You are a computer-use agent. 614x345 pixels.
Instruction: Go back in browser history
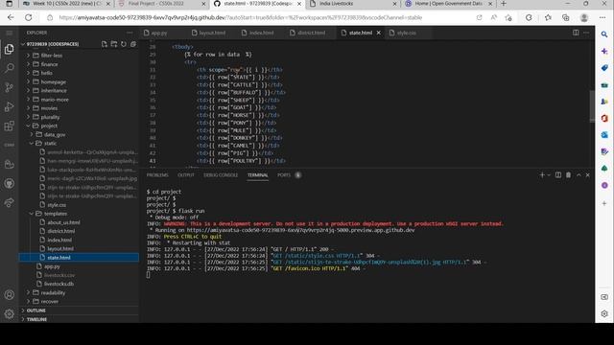tap(11, 17)
